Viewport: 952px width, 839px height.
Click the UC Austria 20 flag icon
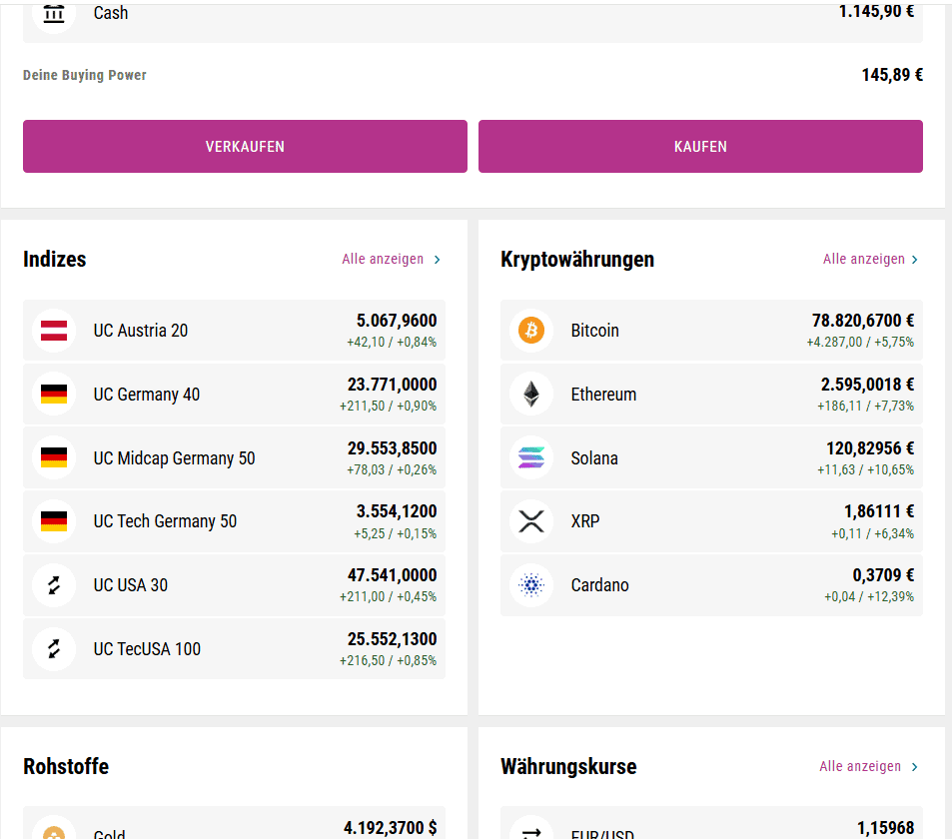(x=54, y=331)
